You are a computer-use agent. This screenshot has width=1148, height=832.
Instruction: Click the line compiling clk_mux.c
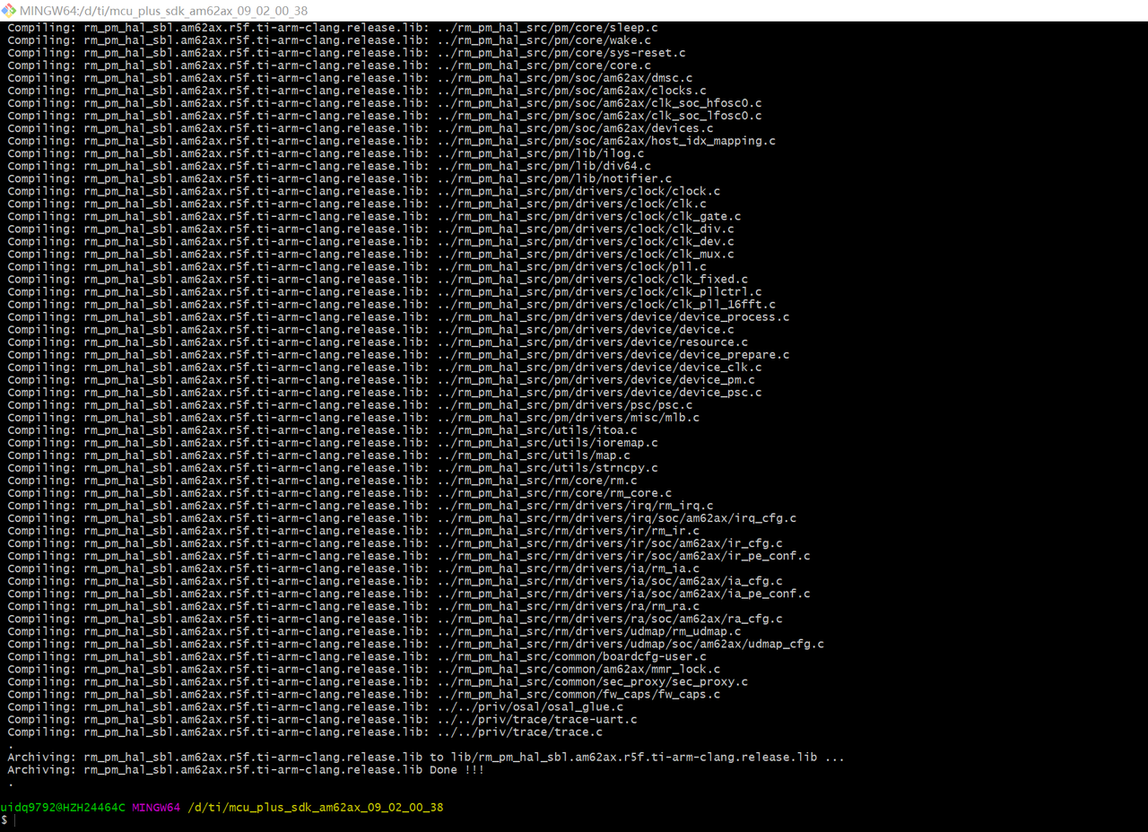click(x=370, y=254)
